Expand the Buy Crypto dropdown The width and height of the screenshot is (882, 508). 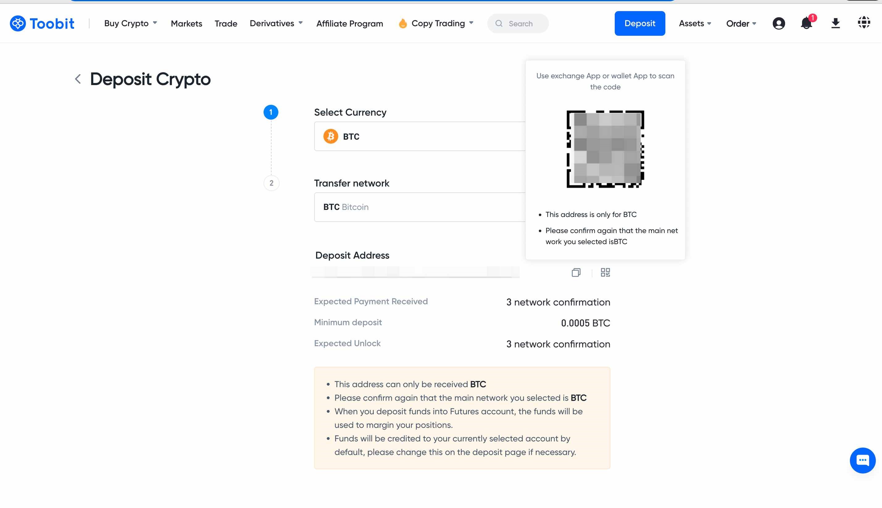pyautogui.click(x=131, y=23)
